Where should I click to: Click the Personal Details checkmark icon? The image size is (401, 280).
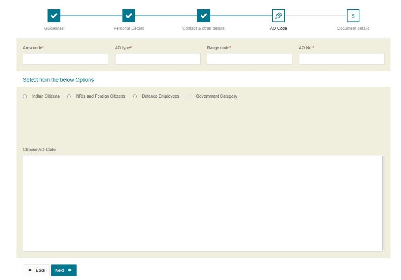pos(129,16)
